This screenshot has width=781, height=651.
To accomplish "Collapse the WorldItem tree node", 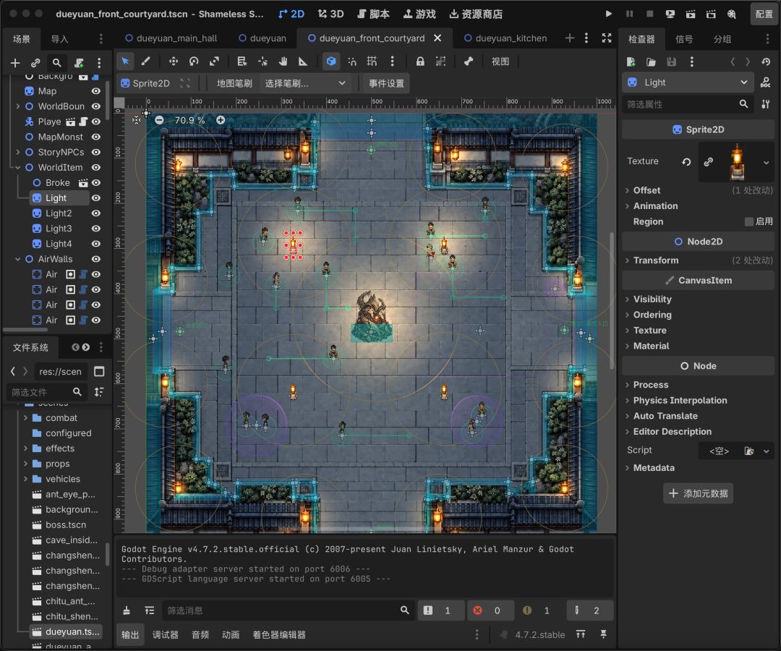I will click(x=17, y=167).
